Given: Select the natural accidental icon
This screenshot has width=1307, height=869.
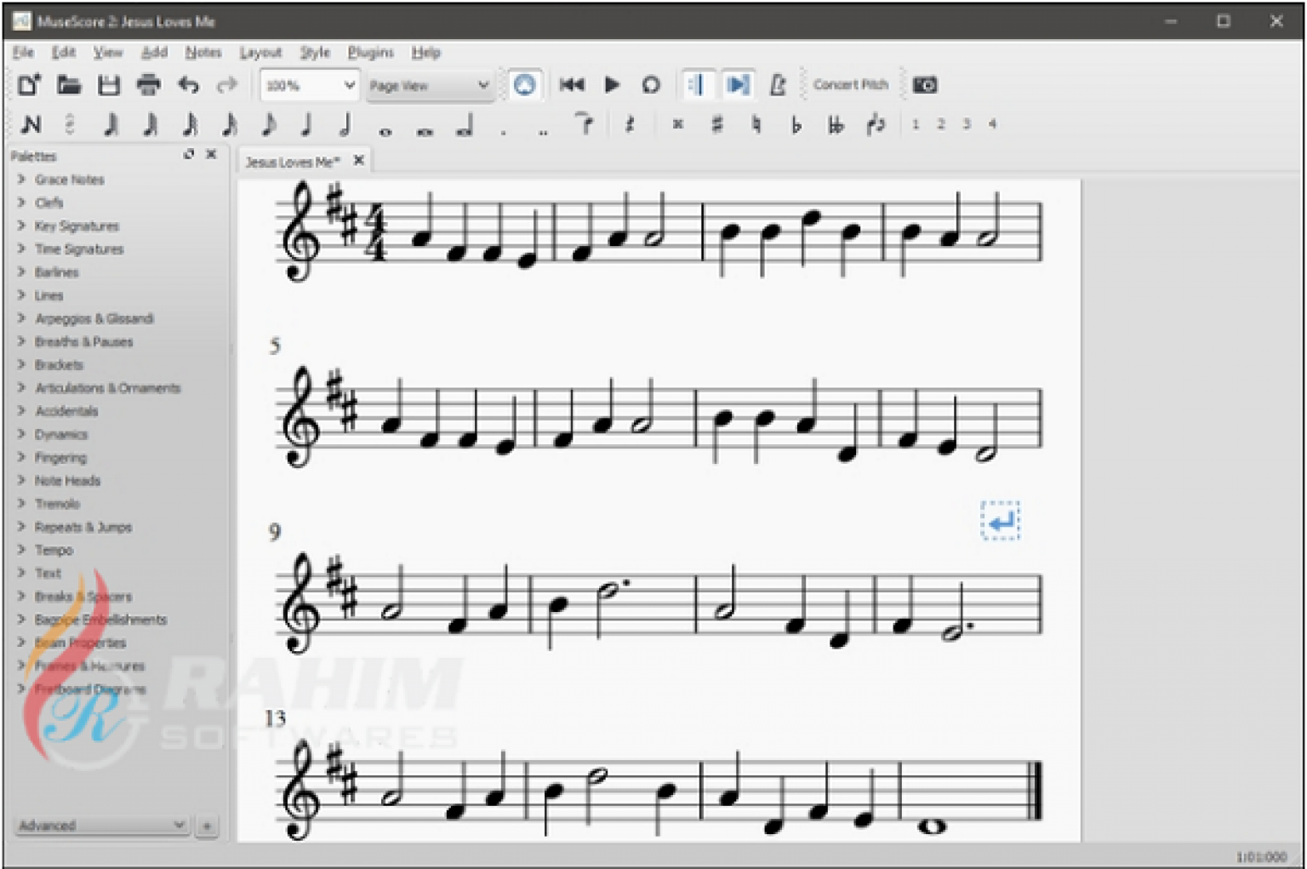Looking at the screenshot, I should (756, 123).
